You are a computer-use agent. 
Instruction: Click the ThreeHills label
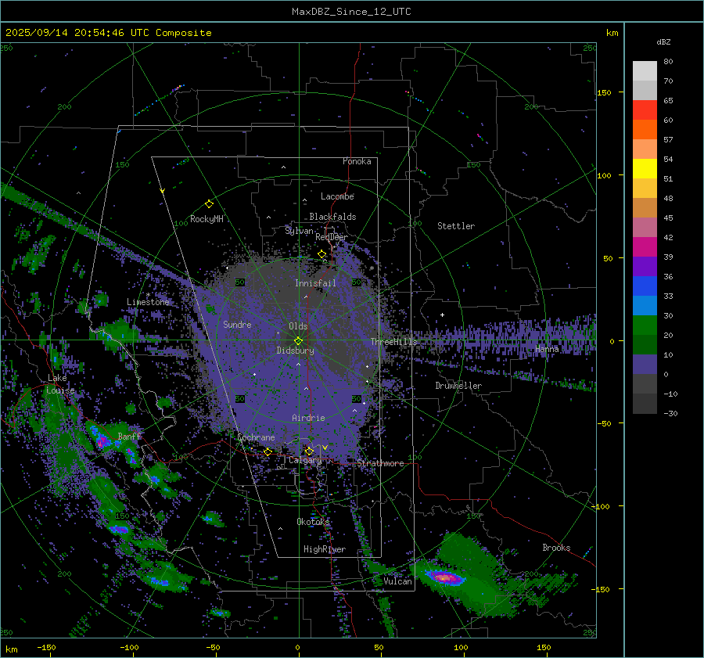pyautogui.click(x=393, y=342)
